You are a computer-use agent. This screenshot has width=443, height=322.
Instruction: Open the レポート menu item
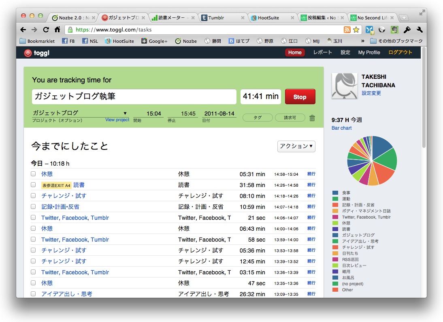(x=322, y=53)
